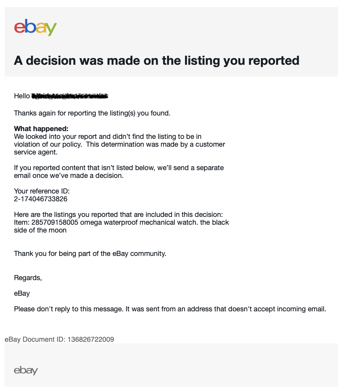Click 'Thank you for being part' line
The height and width of the screenshot is (387, 338).
[x=90, y=254]
